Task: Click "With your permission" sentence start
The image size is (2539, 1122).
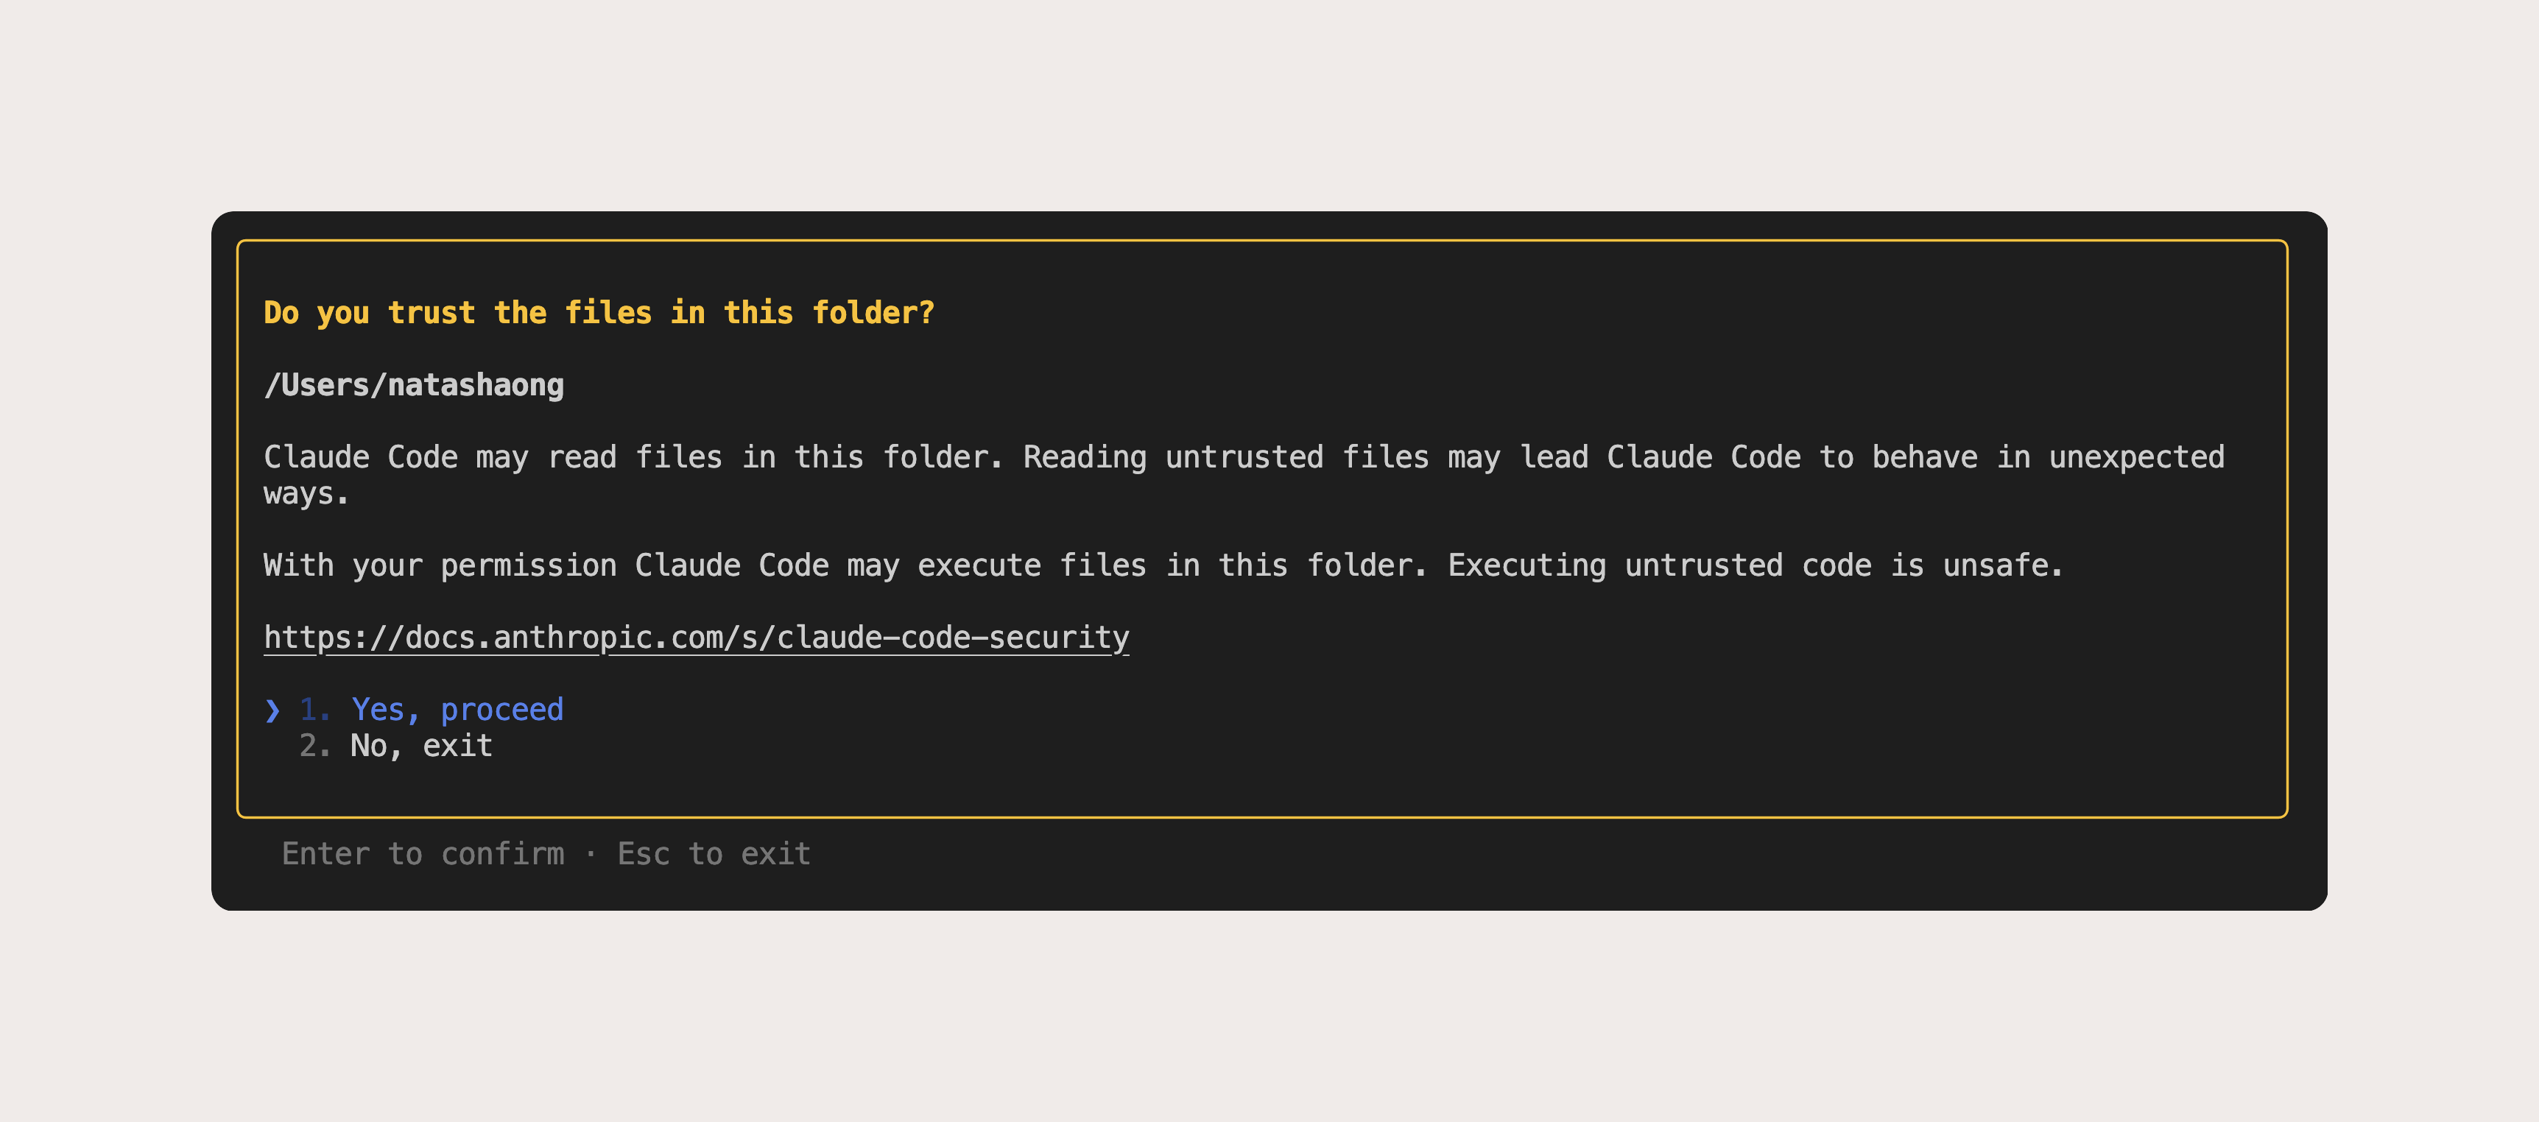Action: (x=439, y=565)
